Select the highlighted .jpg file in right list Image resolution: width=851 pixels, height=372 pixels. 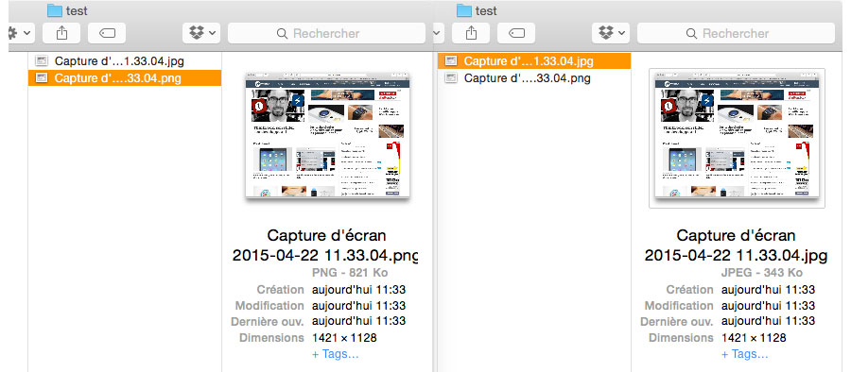(x=534, y=60)
